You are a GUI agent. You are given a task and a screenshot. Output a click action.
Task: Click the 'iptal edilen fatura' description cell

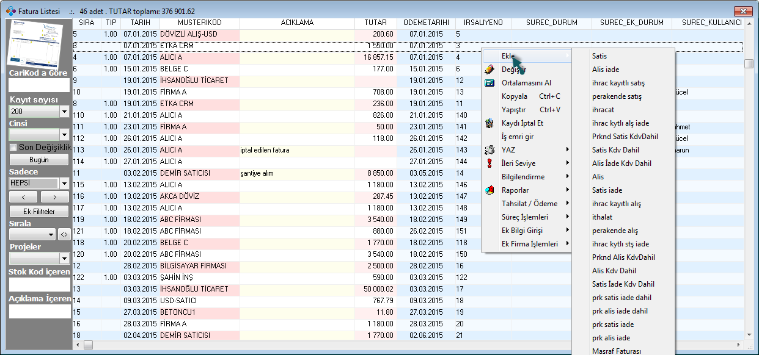pyautogui.click(x=297, y=150)
